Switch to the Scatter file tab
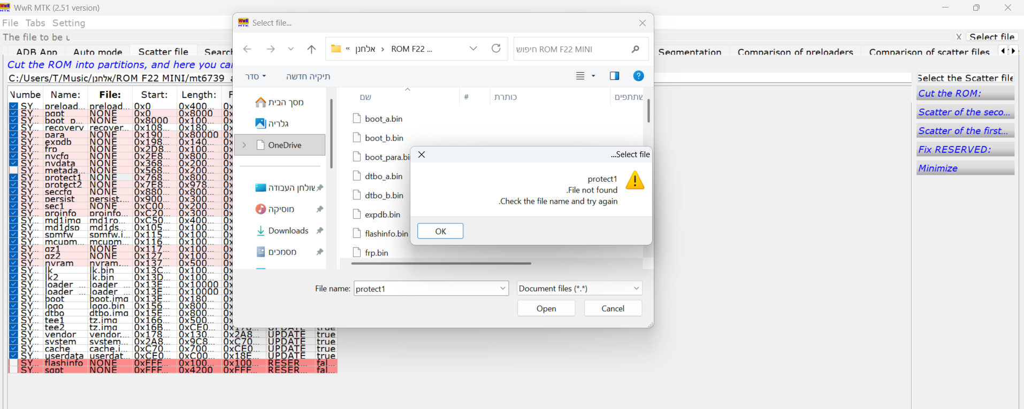Screen dimensions: 1024x409 (163, 51)
